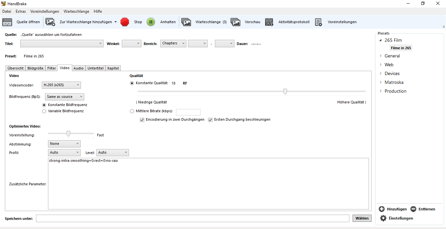Open the Profil Auto dropdown

point(64,153)
